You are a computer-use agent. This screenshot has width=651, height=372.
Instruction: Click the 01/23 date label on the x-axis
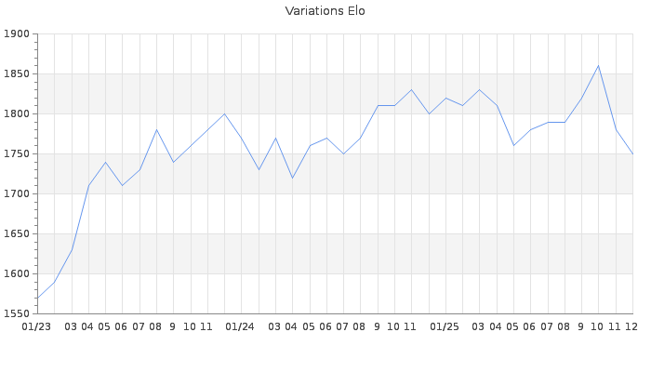pyautogui.click(x=36, y=327)
